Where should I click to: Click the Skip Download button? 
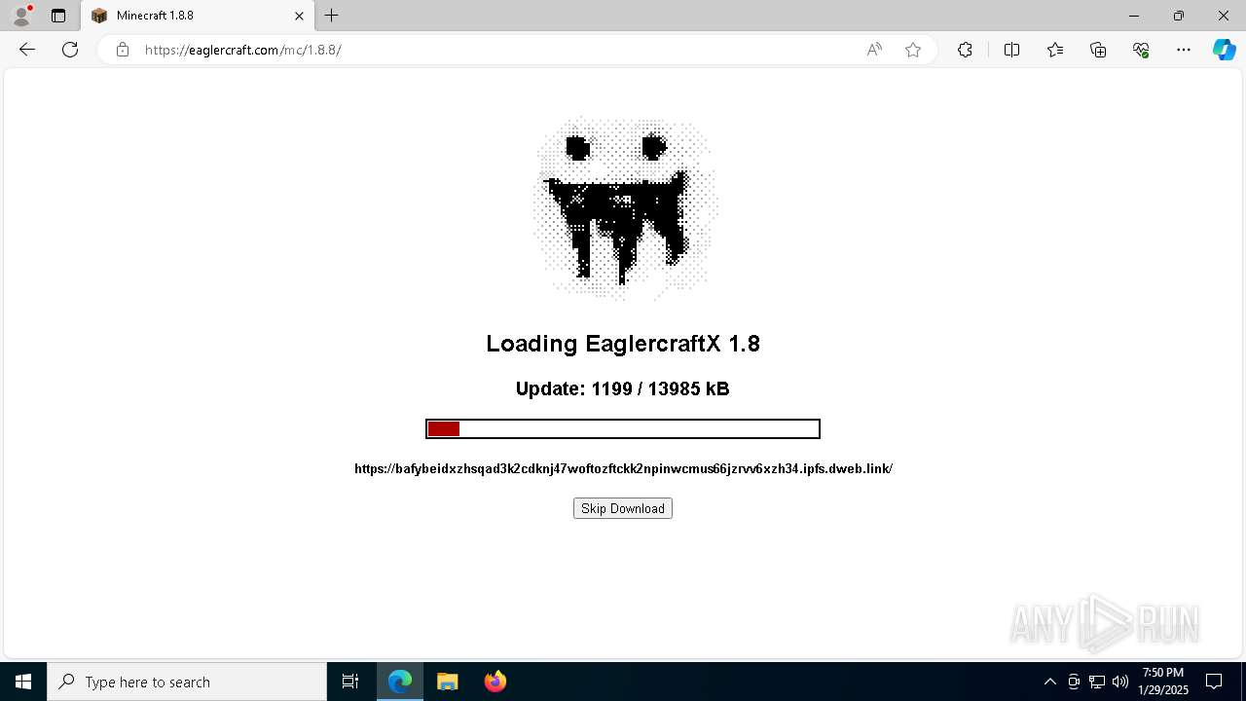[623, 508]
